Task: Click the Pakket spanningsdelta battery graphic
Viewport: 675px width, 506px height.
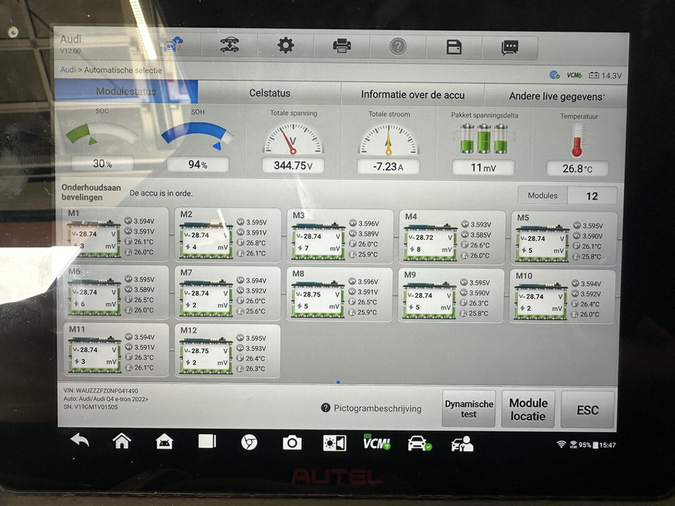Action: pyautogui.click(x=484, y=139)
